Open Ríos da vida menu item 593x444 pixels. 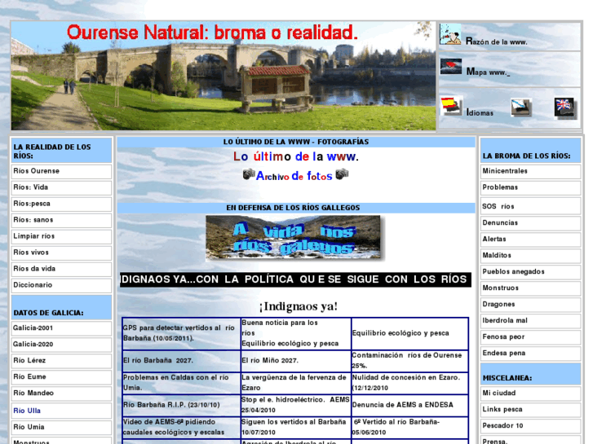coord(61,269)
